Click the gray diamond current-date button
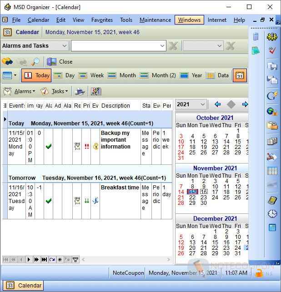Screen dimensions: 281x292 click(231, 104)
